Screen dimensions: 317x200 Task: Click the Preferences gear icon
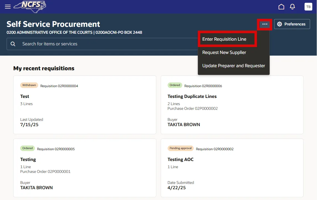[x=280, y=24]
